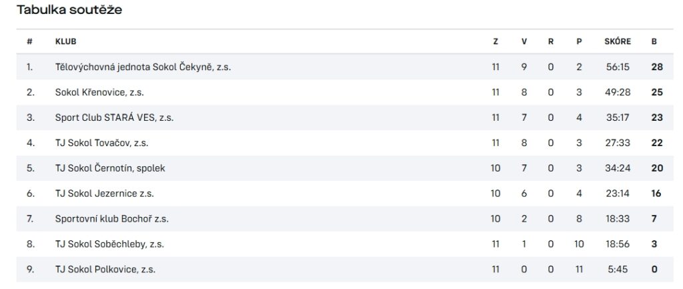This screenshot has height=289, width=683.
Task: Select the 28 points cell of first team
Action: coord(657,67)
